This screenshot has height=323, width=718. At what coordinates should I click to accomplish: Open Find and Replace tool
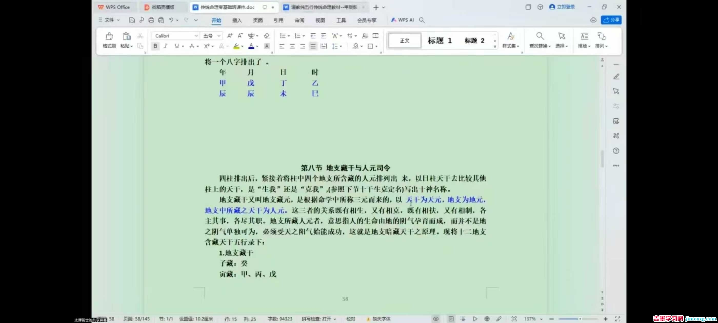pyautogui.click(x=540, y=36)
